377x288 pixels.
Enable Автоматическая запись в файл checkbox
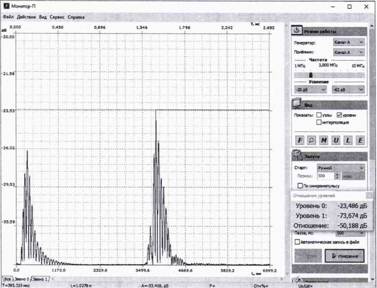click(x=297, y=242)
